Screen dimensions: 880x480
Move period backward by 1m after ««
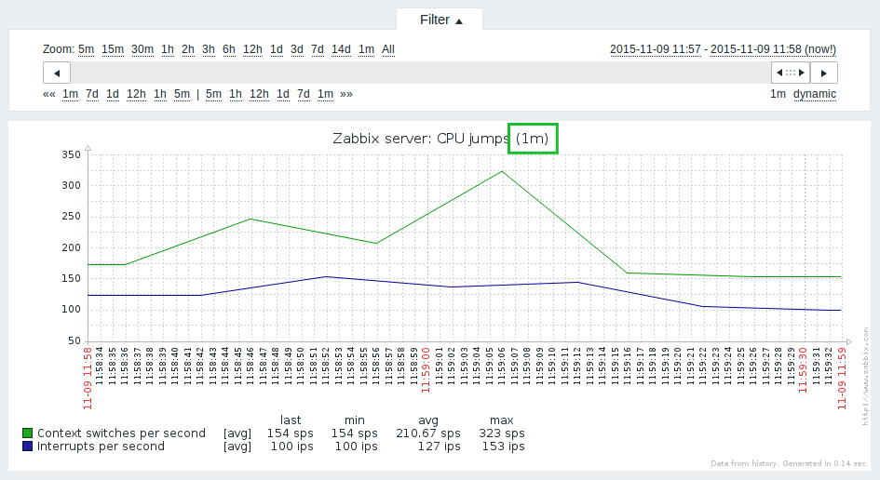(x=70, y=94)
